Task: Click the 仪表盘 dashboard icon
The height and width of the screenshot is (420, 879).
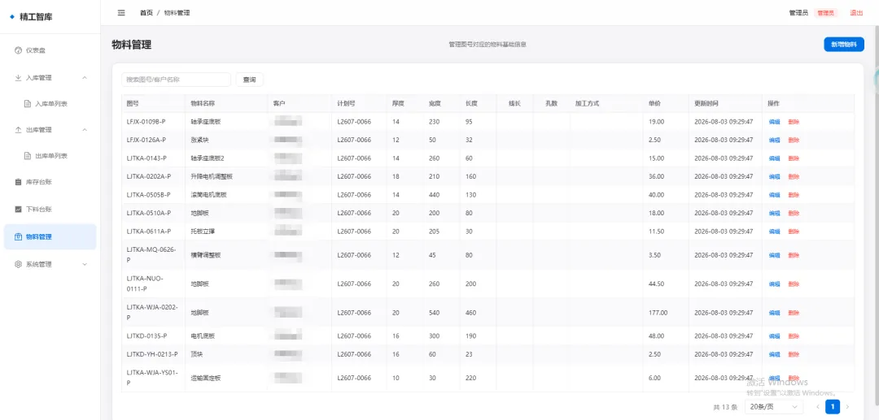Action: coord(18,50)
